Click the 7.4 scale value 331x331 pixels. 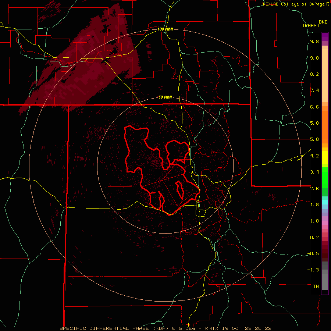pyautogui.click(x=314, y=90)
